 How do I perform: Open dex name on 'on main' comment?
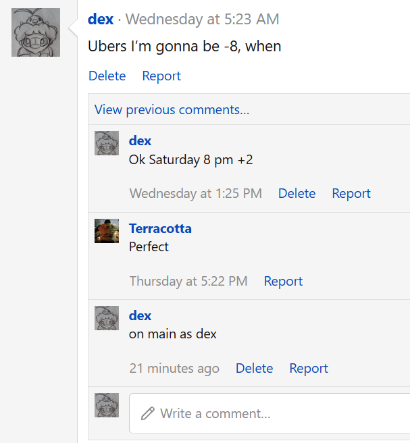tap(140, 315)
